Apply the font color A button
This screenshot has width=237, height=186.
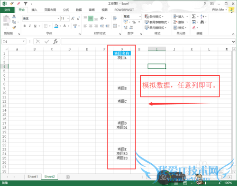tap(64, 26)
